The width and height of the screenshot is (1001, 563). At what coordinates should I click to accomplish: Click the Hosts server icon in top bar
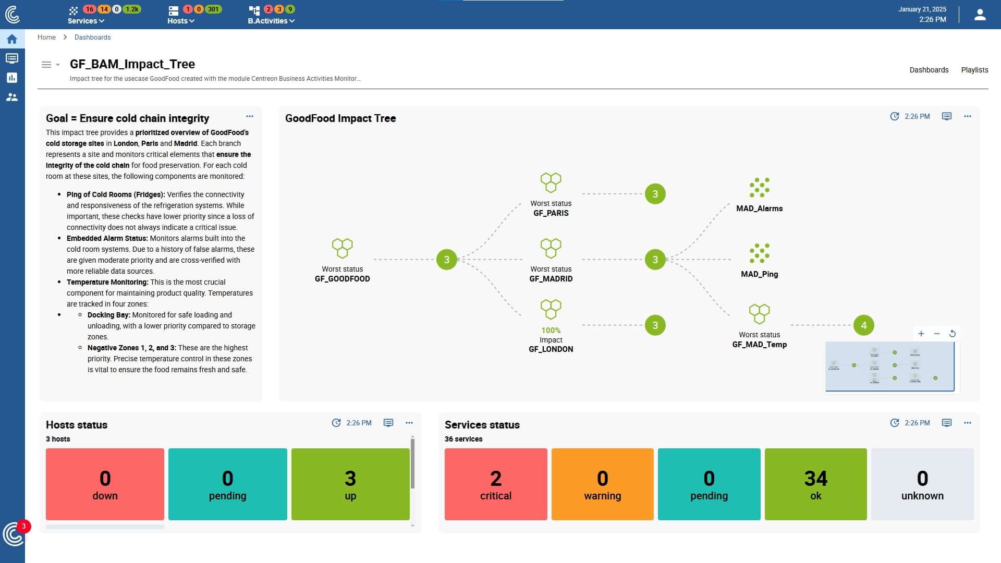coord(174,10)
